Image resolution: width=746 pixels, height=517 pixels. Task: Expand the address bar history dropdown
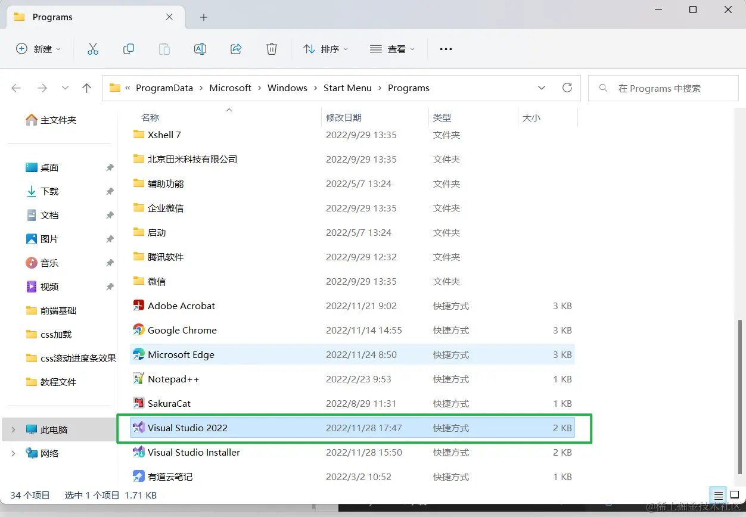541,88
